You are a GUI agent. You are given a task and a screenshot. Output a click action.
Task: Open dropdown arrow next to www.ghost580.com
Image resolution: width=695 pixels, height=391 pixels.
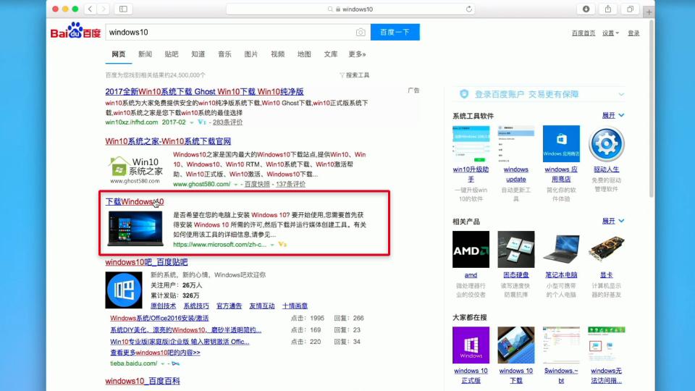tap(236, 184)
